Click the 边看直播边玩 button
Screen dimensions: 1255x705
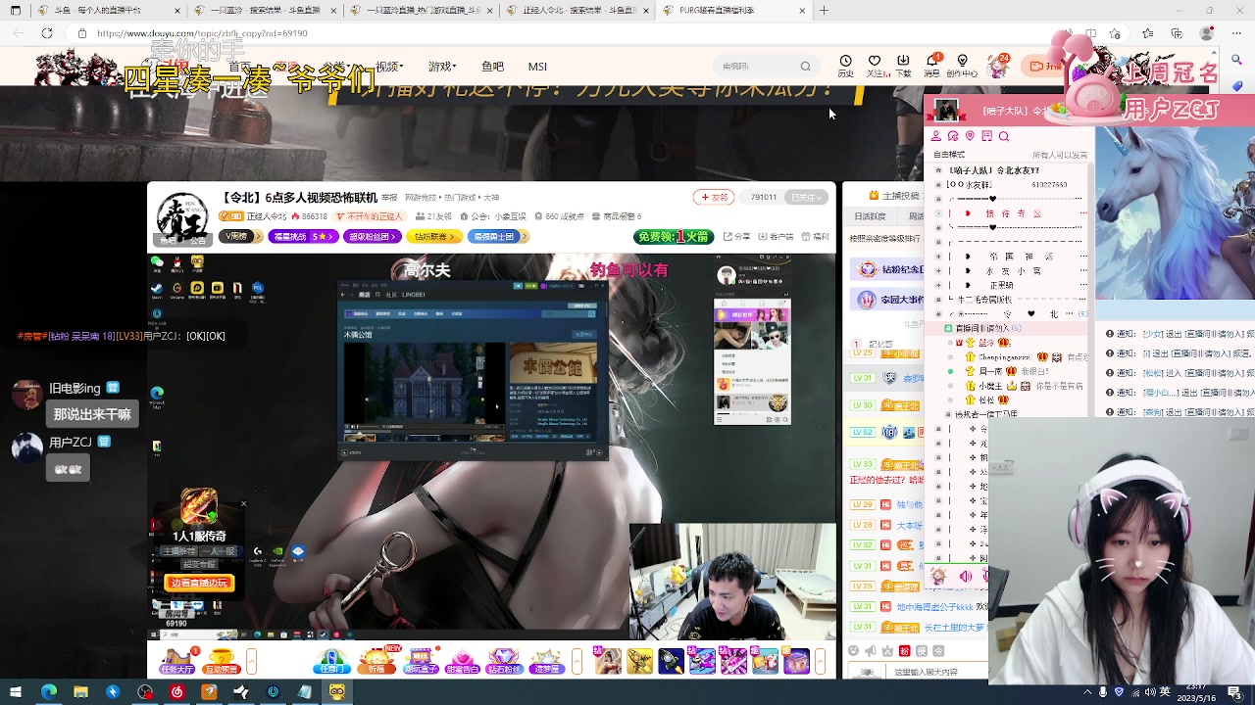click(200, 583)
